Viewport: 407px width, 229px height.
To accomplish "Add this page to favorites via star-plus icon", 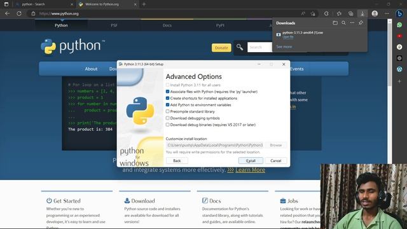I will pos(313,13).
